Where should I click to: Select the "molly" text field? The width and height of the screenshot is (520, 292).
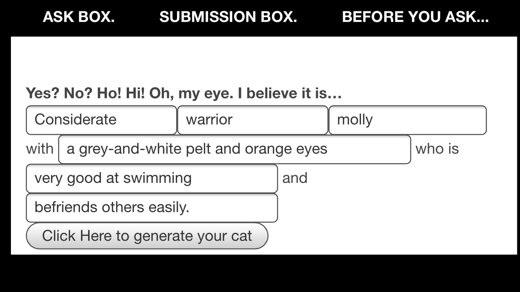[407, 120]
